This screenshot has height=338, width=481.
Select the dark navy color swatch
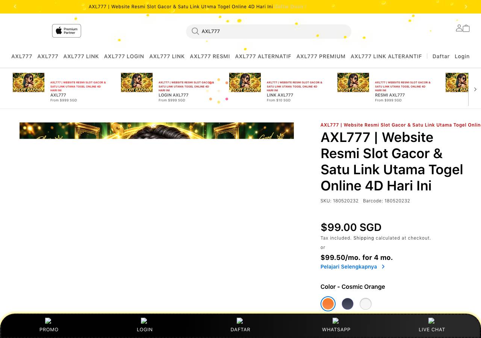pyautogui.click(x=348, y=304)
